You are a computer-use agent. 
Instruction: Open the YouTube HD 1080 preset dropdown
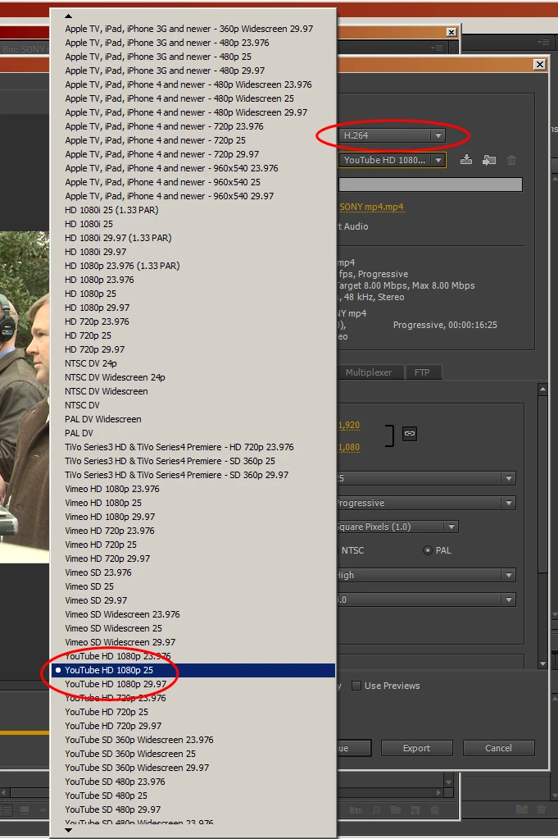391,160
